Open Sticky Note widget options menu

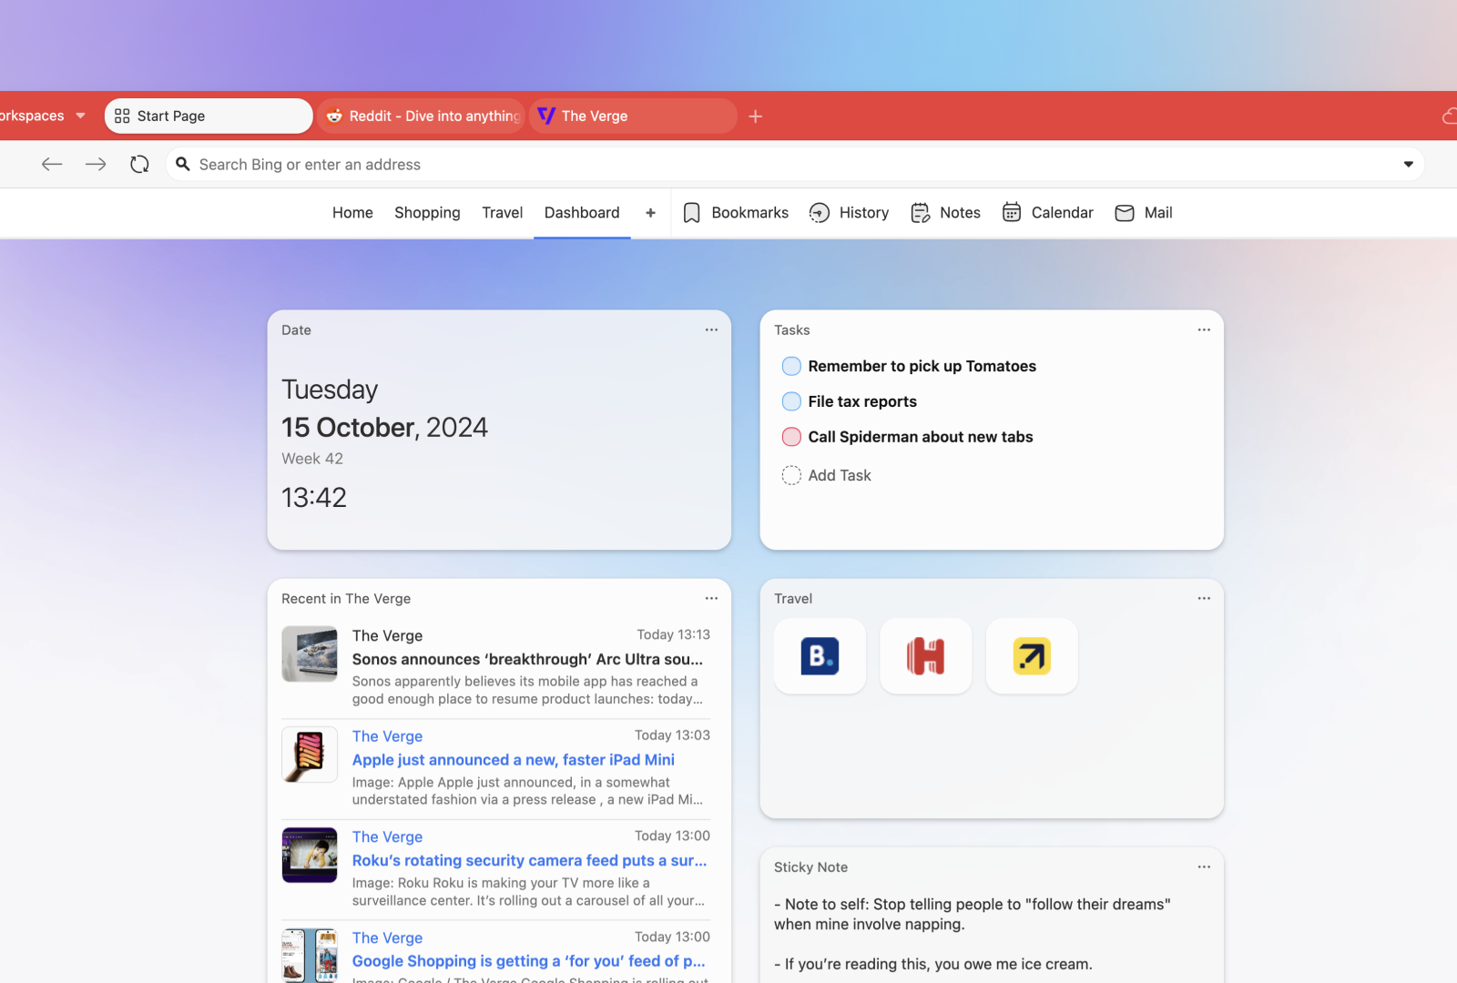click(1204, 866)
